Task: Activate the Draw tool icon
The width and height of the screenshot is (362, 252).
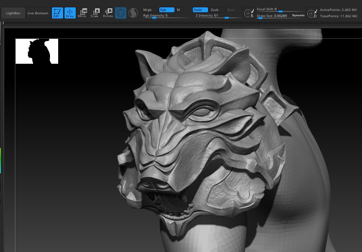Action: 70,13
